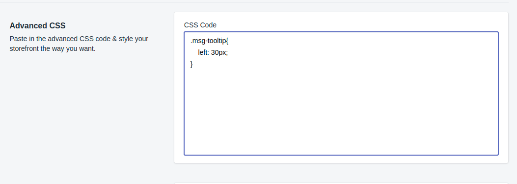517x184 pixels.
Task: Click the word left in the CSS code
Action: pyautogui.click(x=203, y=52)
